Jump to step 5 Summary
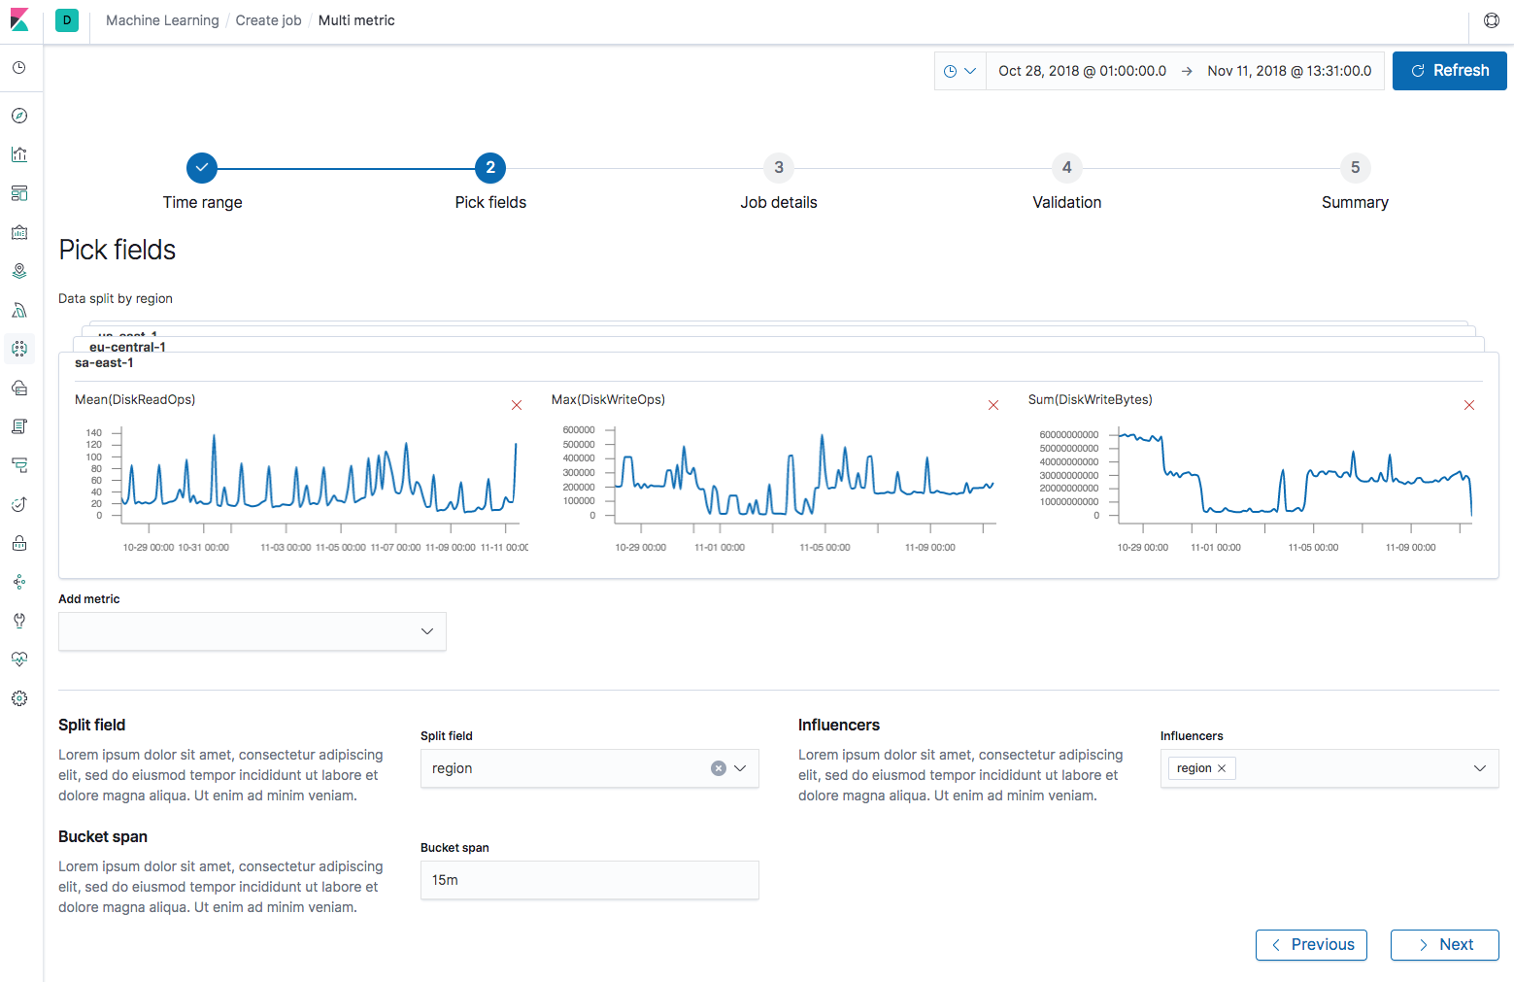This screenshot has height=982, width=1514. 1356,168
